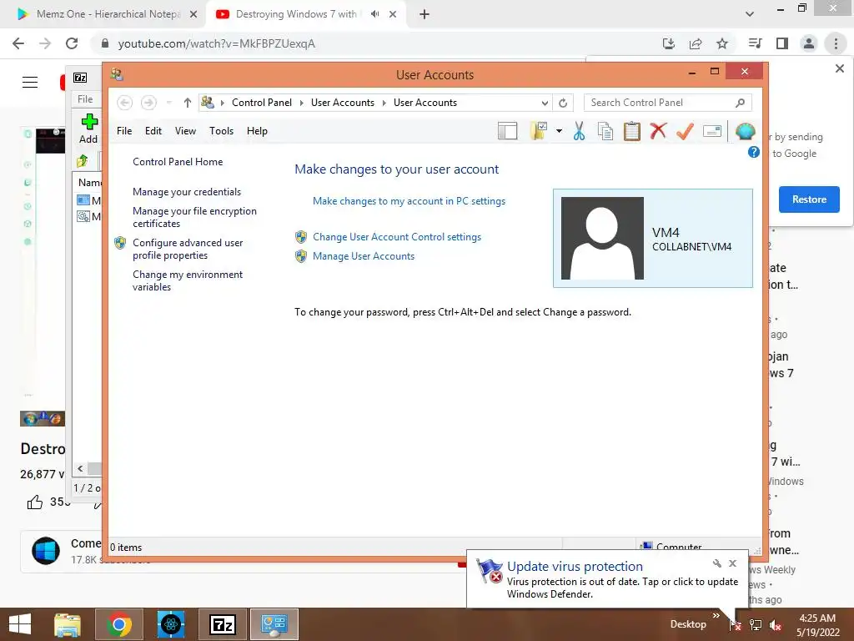Select Control Panel in breadcrumb
Screen dimensions: 854x641
click(261, 103)
